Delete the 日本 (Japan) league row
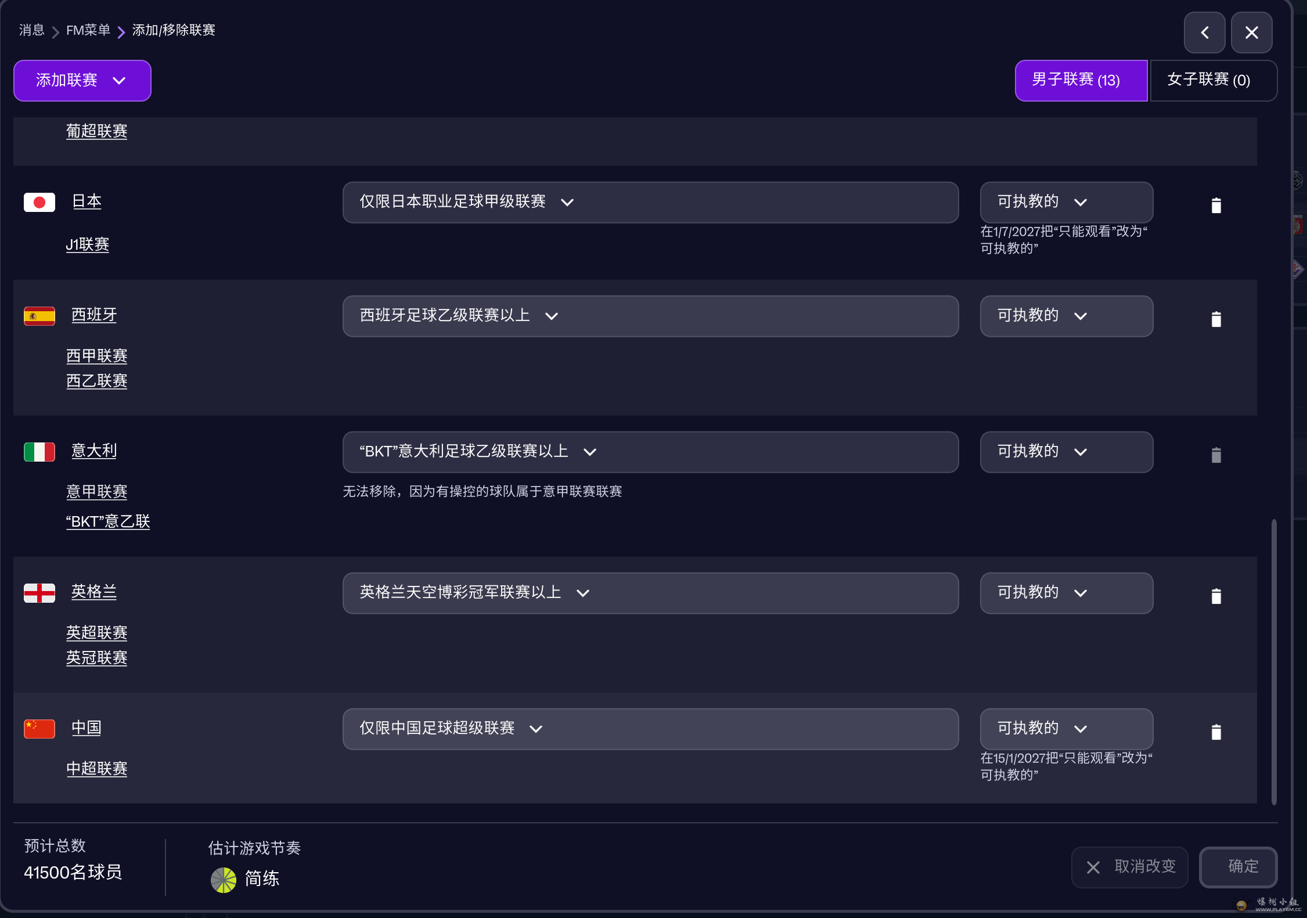 (x=1216, y=206)
